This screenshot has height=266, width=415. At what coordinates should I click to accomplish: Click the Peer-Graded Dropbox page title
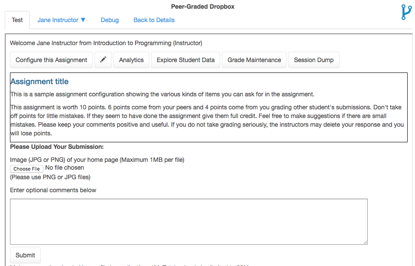click(203, 7)
